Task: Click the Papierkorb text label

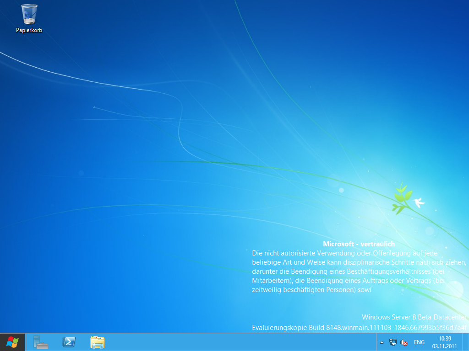Action: click(29, 30)
